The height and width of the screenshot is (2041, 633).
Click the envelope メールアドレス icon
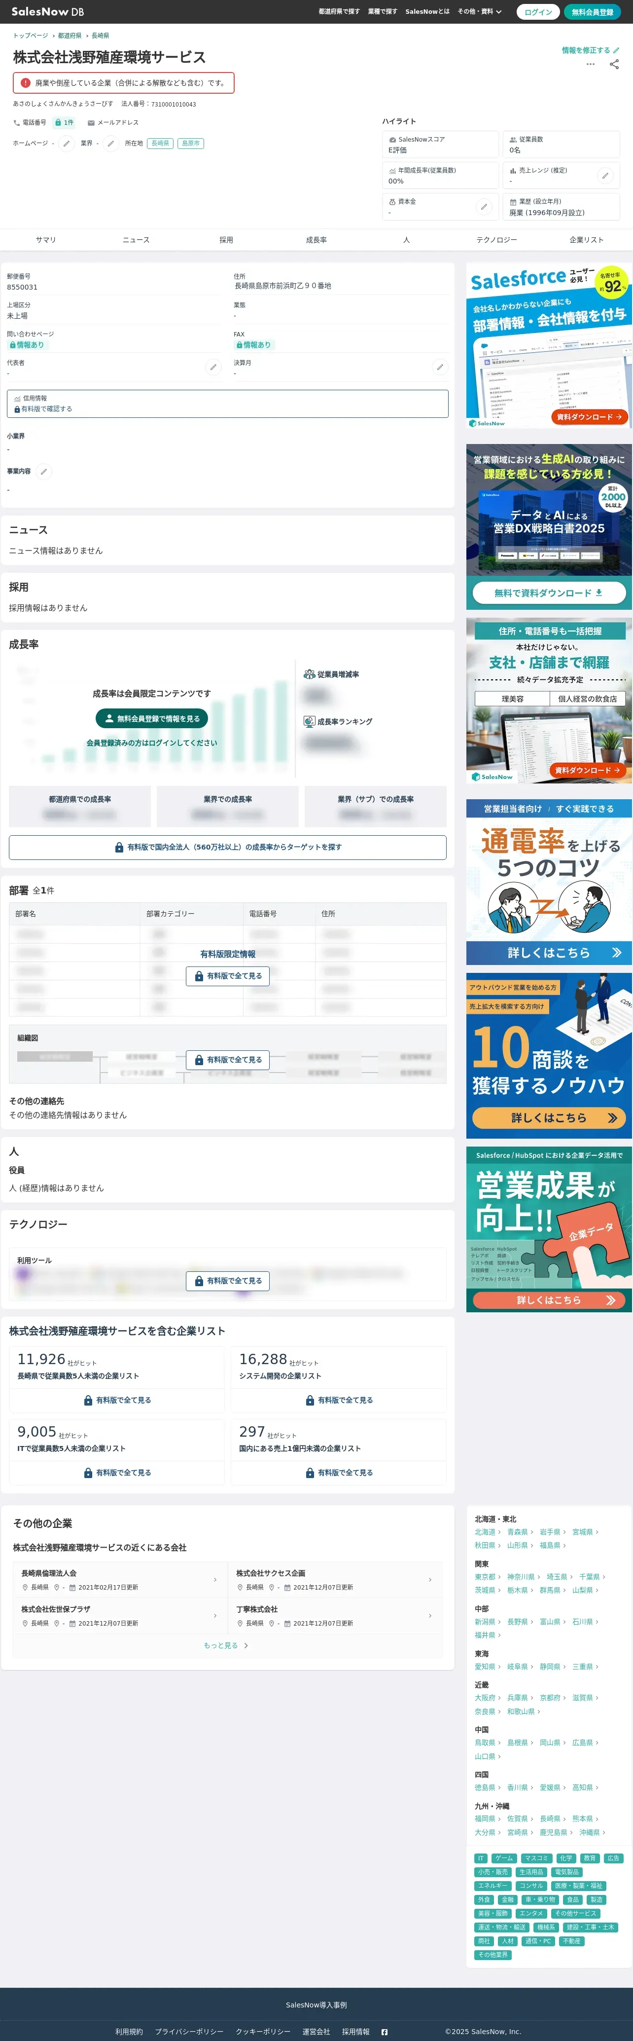tap(91, 123)
